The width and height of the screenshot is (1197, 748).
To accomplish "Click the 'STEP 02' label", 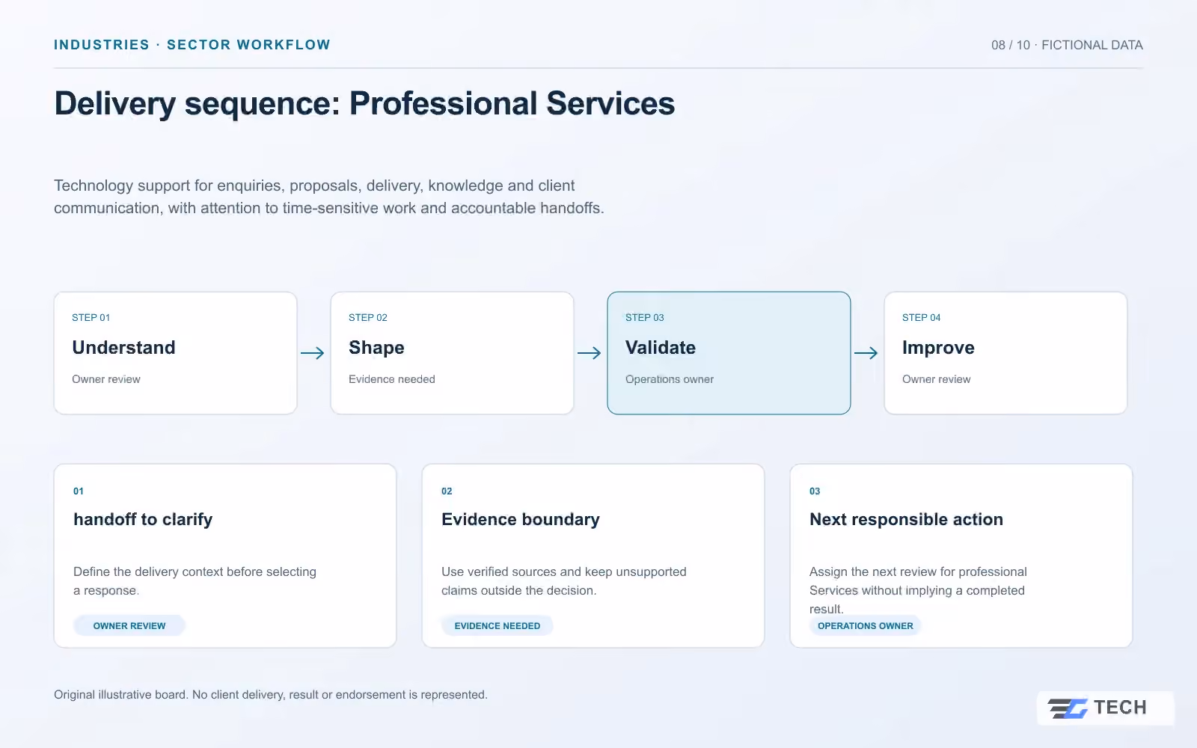I will coord(368,317).
